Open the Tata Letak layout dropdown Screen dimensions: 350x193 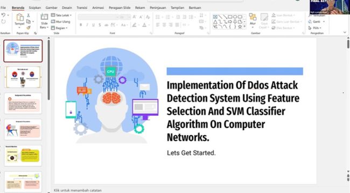[x=61, y=15]
